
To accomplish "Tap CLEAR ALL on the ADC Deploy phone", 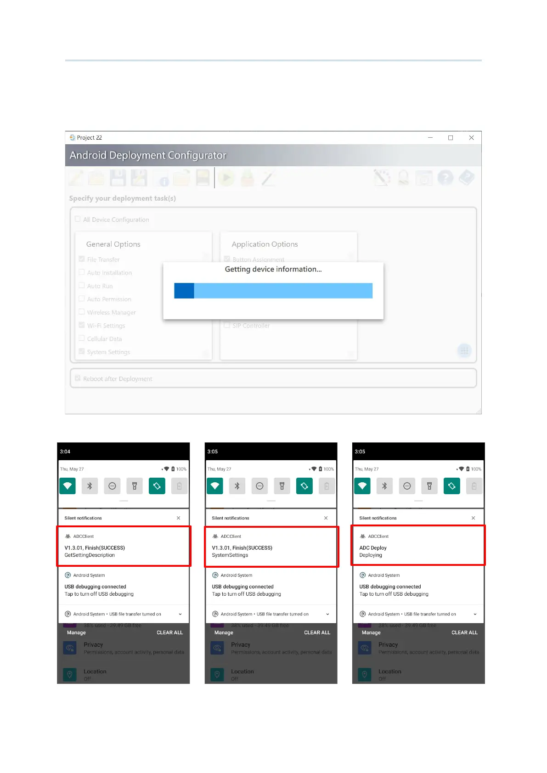I will click(465, 632).
